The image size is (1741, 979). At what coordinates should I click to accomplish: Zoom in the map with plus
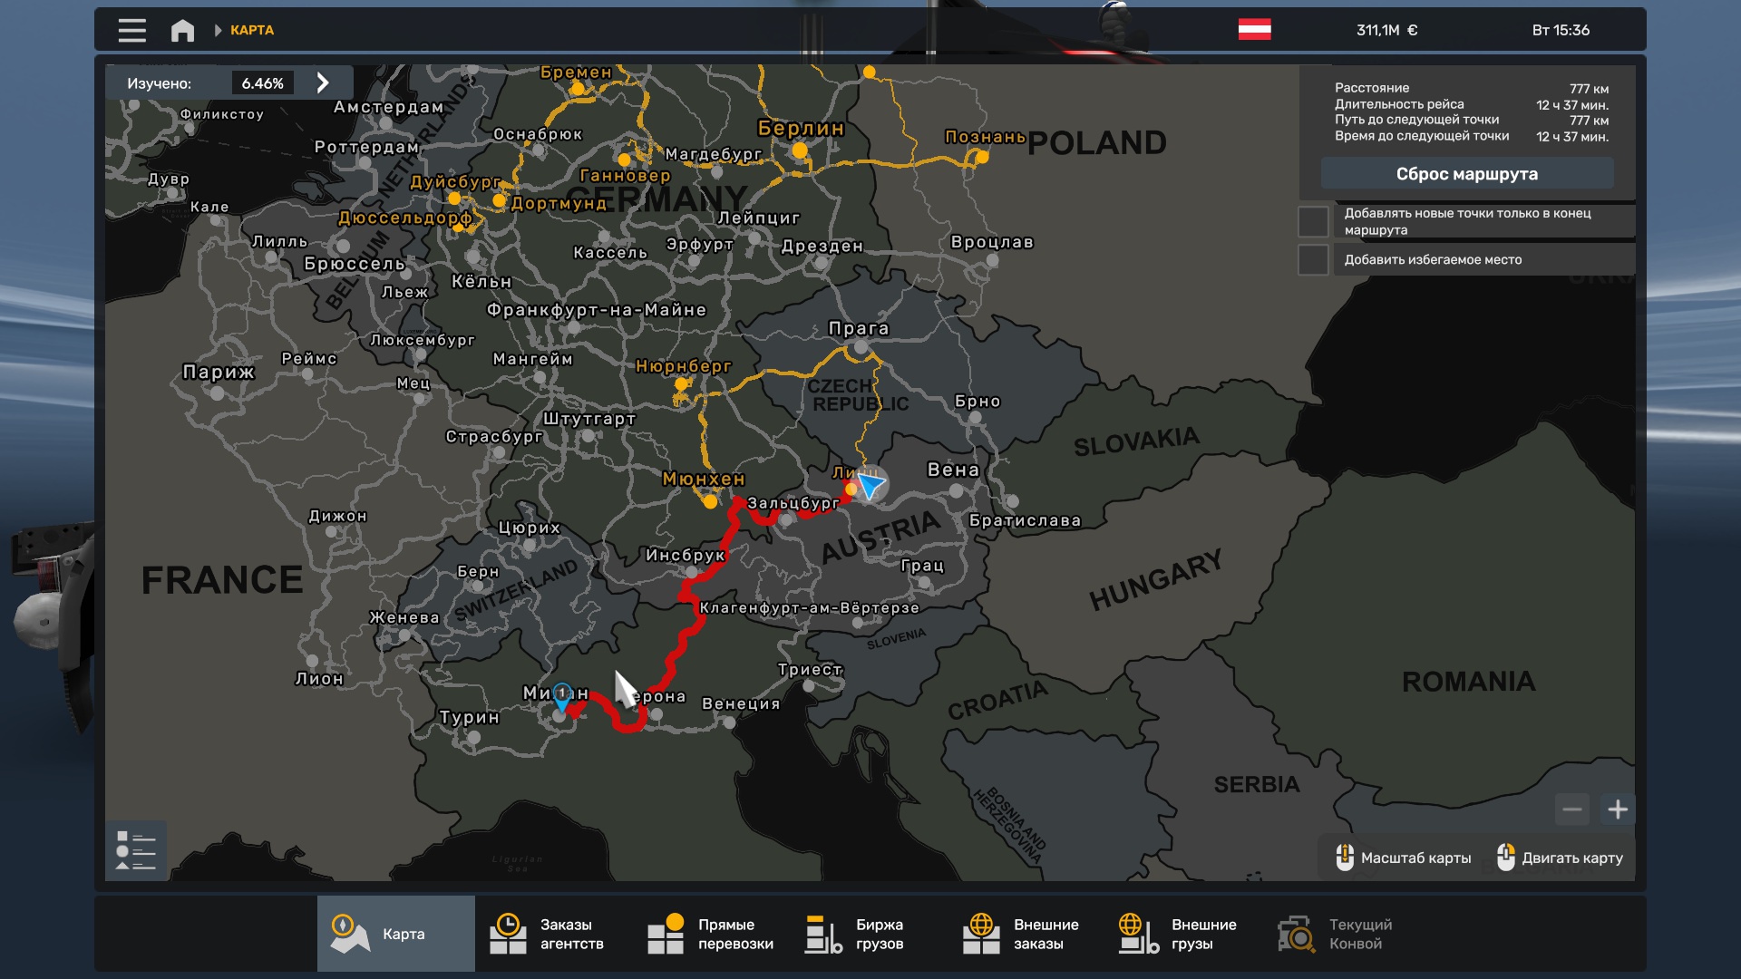coord(1618,809)
